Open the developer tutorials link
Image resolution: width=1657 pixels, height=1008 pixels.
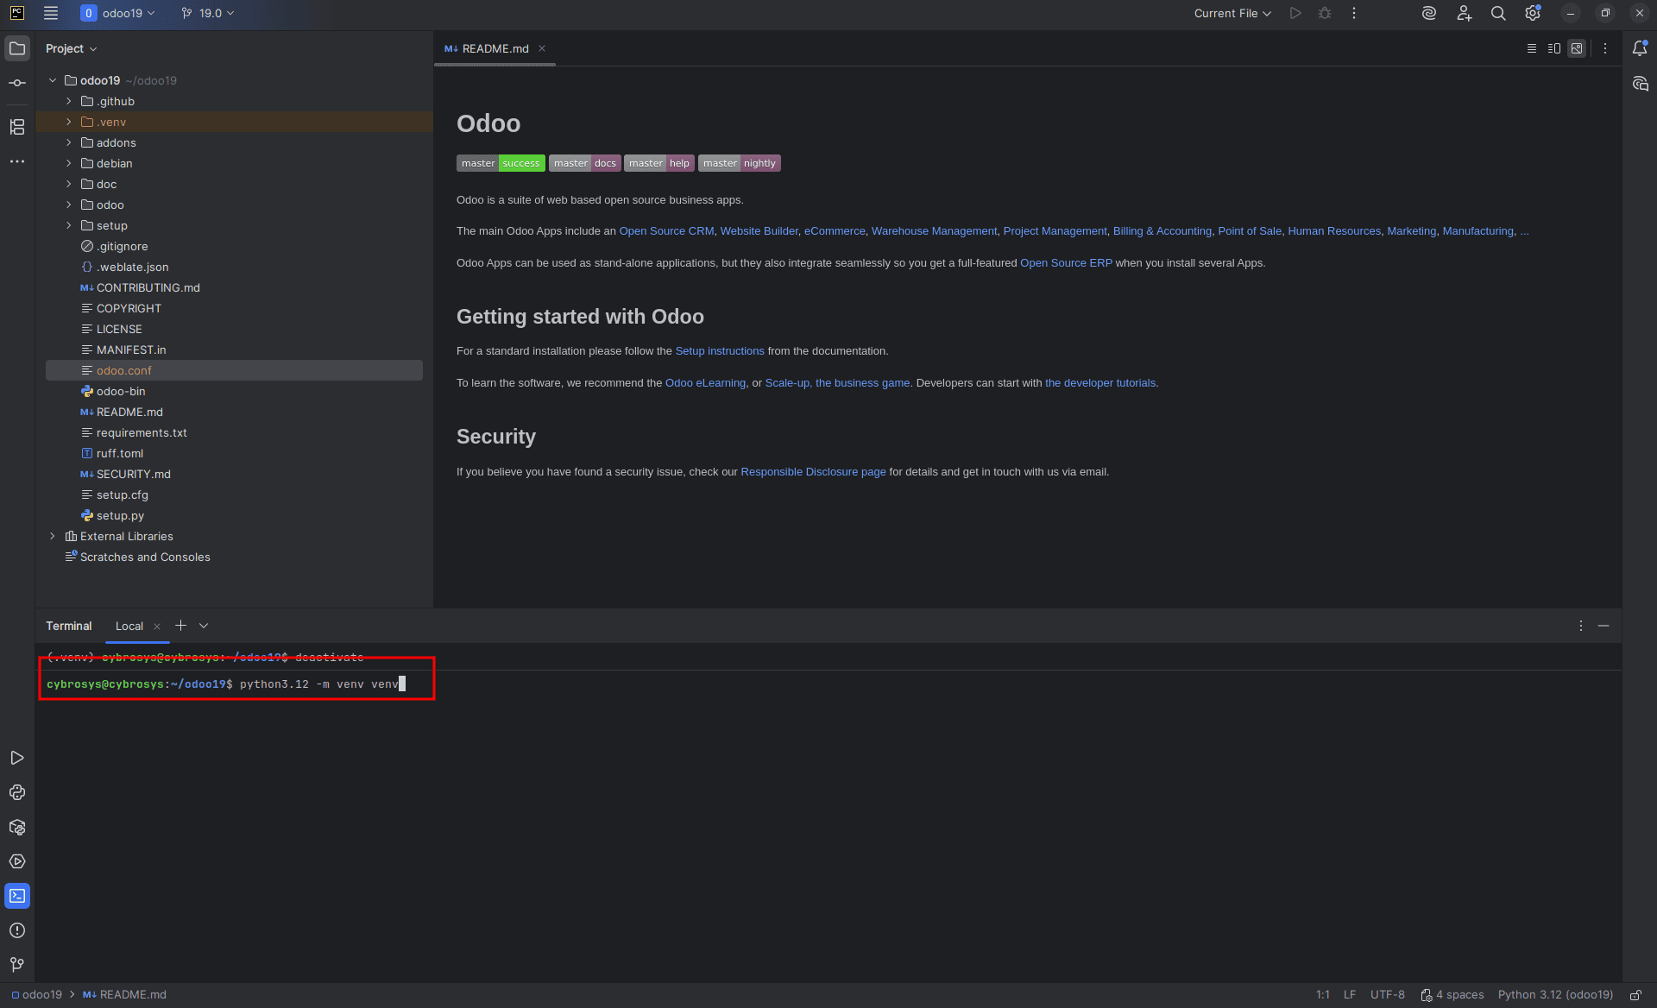tap(1100, 383)
